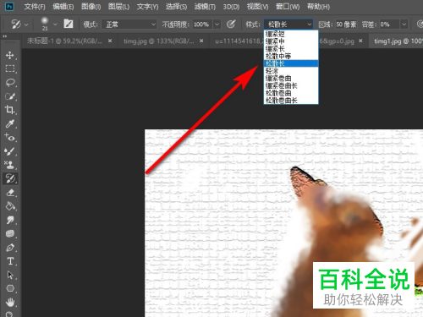The width and height of the screenshot is (423, 317).
Task: Click the 容差 0% input field
Action: tap(389, 25)
